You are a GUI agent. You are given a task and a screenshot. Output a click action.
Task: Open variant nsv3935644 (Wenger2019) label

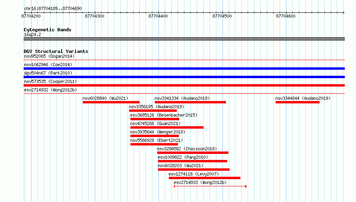click(158, 132)
